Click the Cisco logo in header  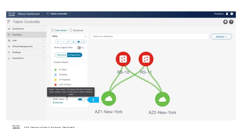[x=11, y=14]
